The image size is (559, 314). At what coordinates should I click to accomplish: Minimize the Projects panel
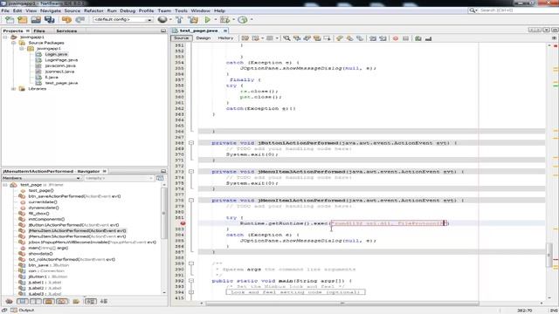(163, 31)
